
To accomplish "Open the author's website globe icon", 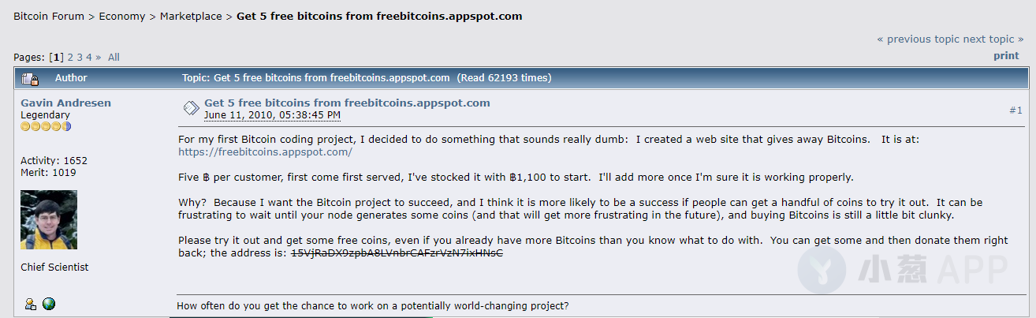I will tap(49, 304).
